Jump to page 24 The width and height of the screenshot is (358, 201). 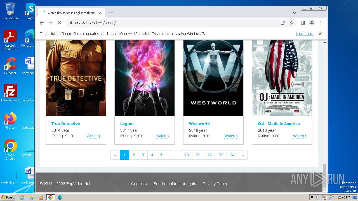coord(232,155)
